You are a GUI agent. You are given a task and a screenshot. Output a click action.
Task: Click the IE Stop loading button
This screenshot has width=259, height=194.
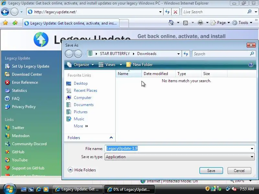coord(175,12)
